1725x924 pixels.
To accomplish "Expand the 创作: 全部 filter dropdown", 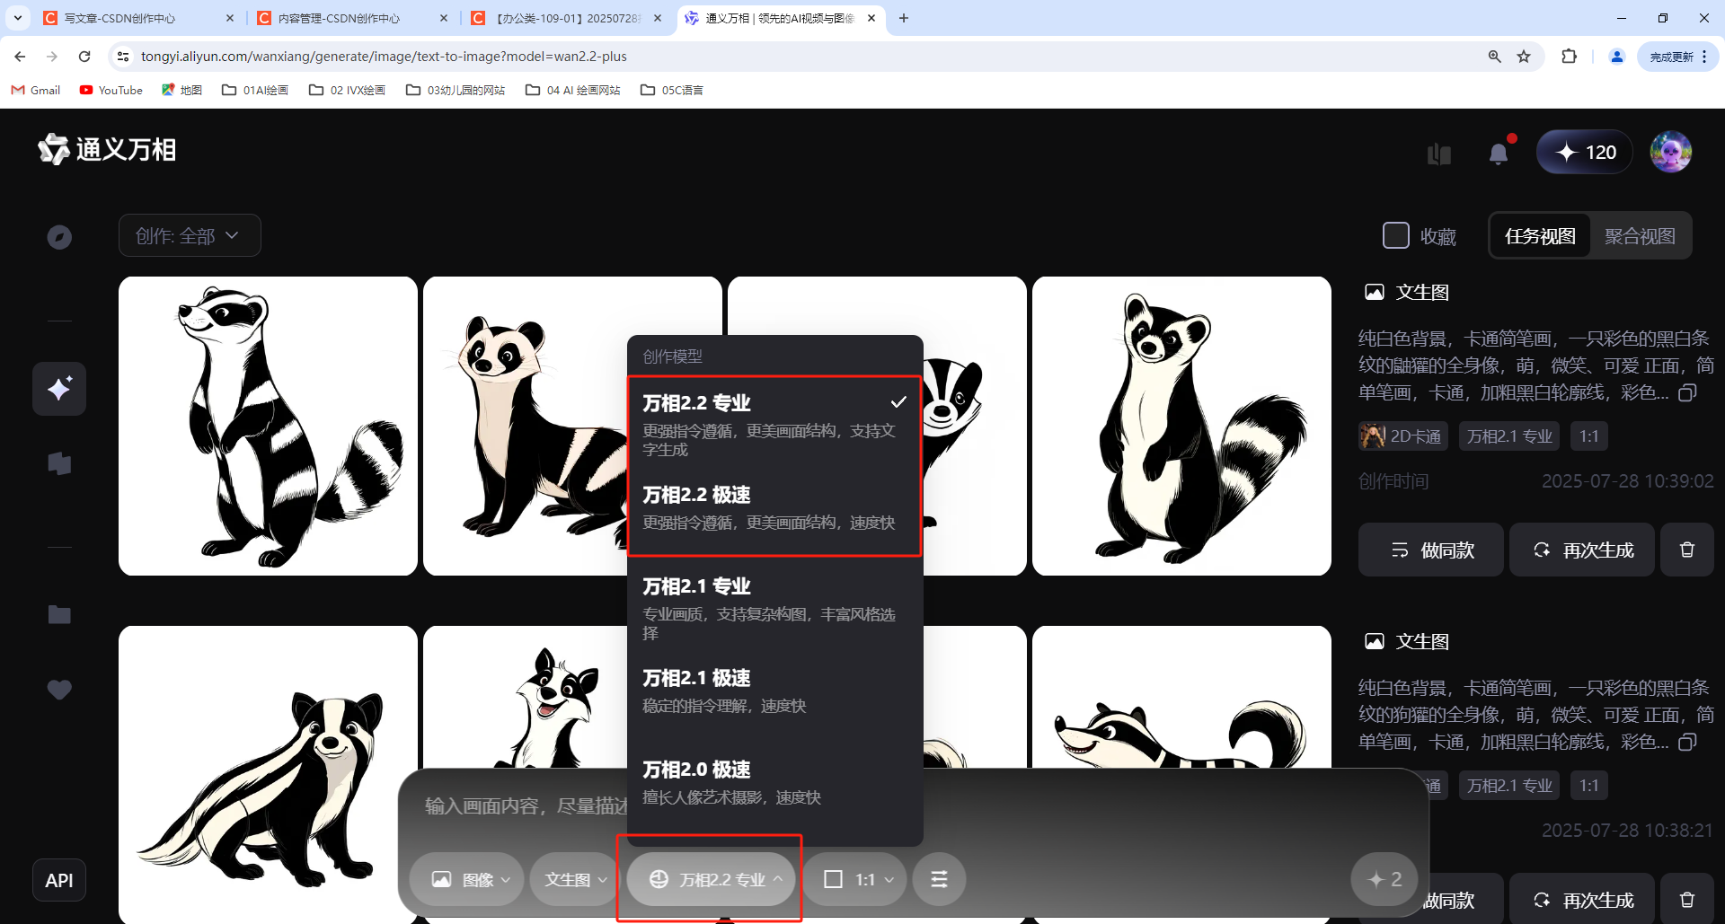I will (x=190, y=235).
